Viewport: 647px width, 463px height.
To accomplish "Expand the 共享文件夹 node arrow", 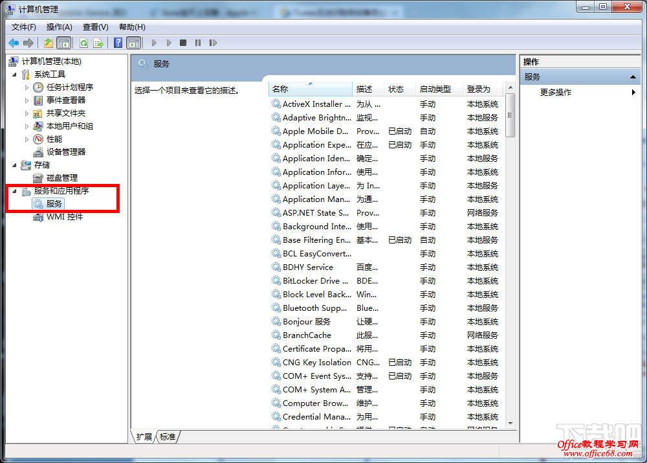I will coord(27,113).
